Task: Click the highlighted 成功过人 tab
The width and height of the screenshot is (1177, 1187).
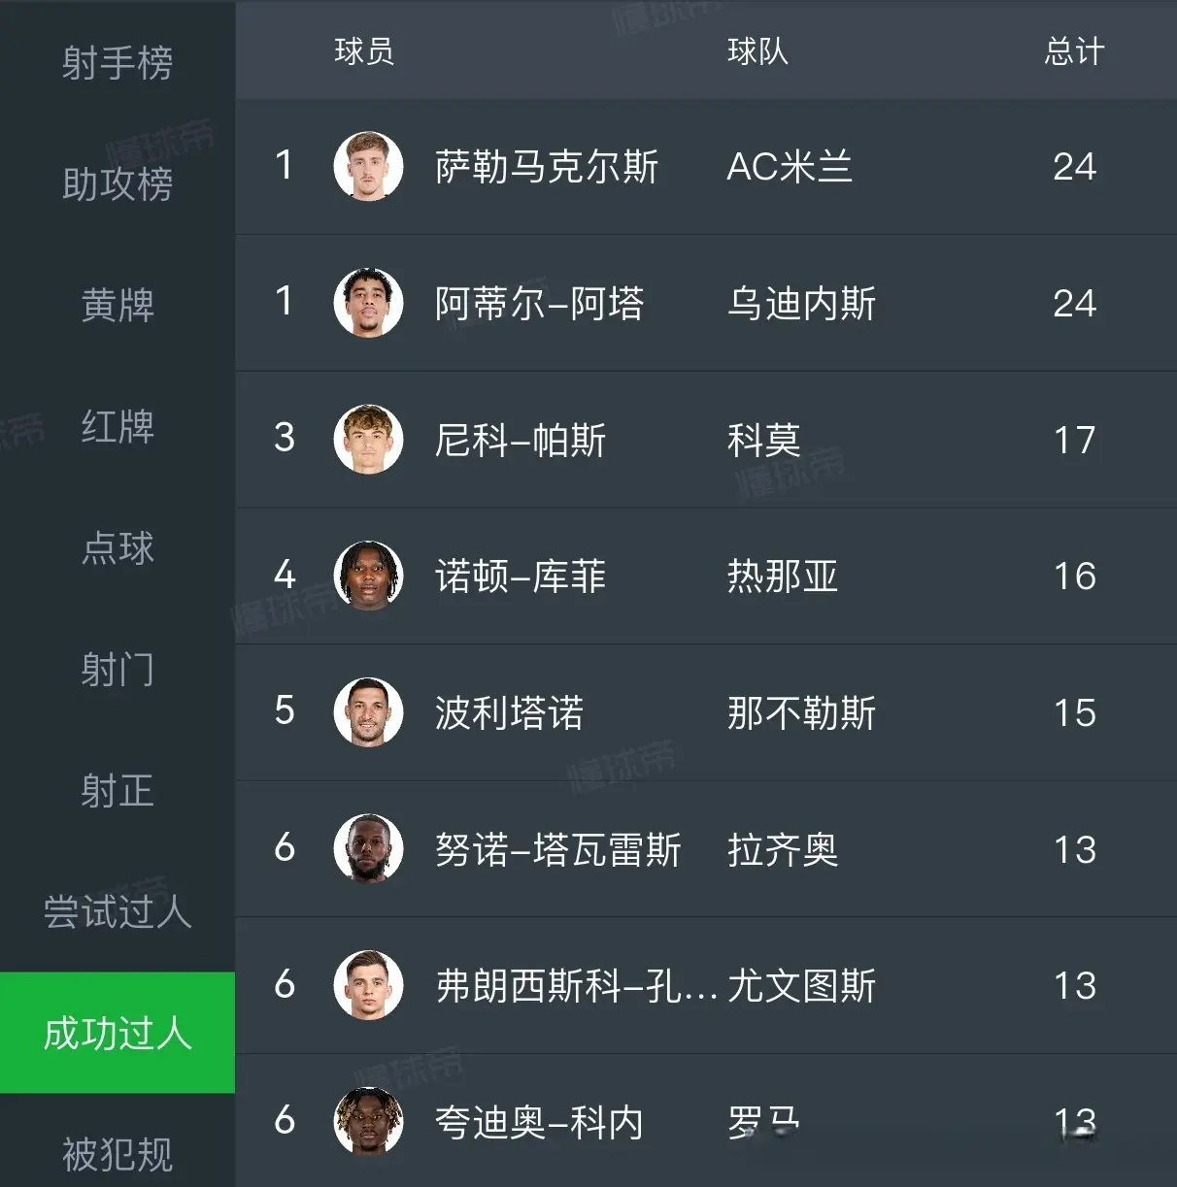Action: [118, 1033]
